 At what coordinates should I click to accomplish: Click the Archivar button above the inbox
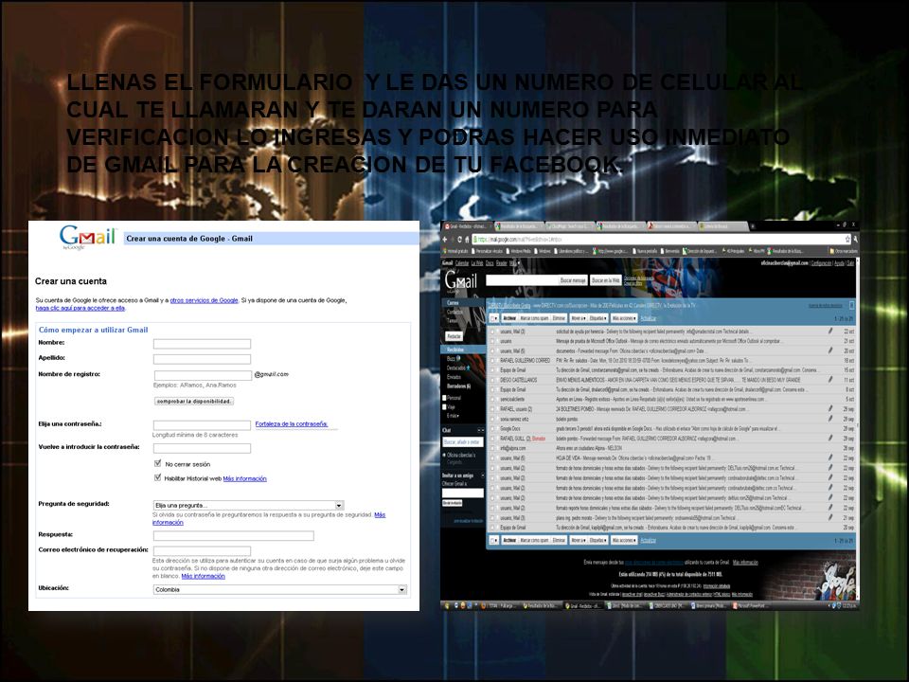(509, 318)
